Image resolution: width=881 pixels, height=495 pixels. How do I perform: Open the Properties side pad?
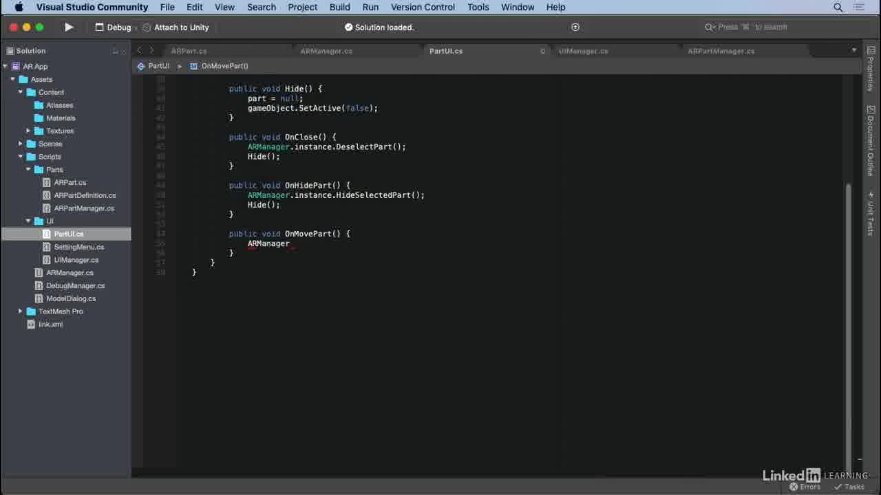tap(871, 69)
